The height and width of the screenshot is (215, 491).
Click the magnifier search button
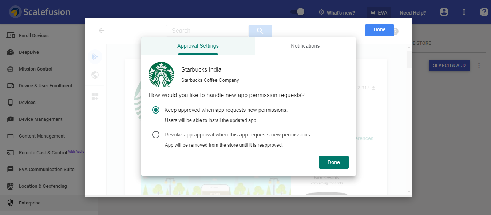tap(260, 31)
